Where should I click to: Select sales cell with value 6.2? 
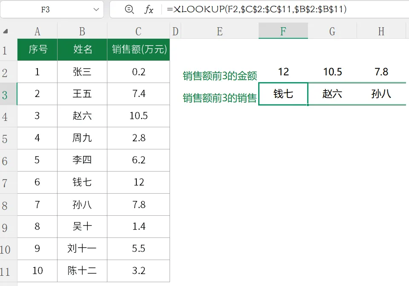[x=138, y=160]
